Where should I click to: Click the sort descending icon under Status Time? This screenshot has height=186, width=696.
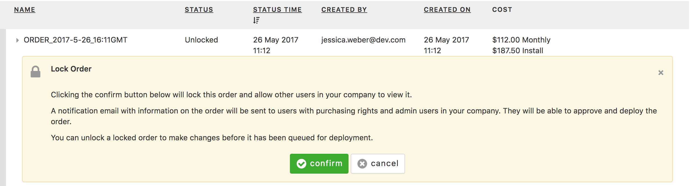pos(256,20)
